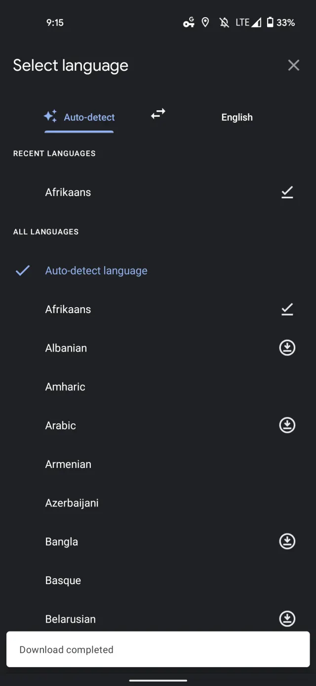Switch to the English target tab

click(x=237, y=117)
